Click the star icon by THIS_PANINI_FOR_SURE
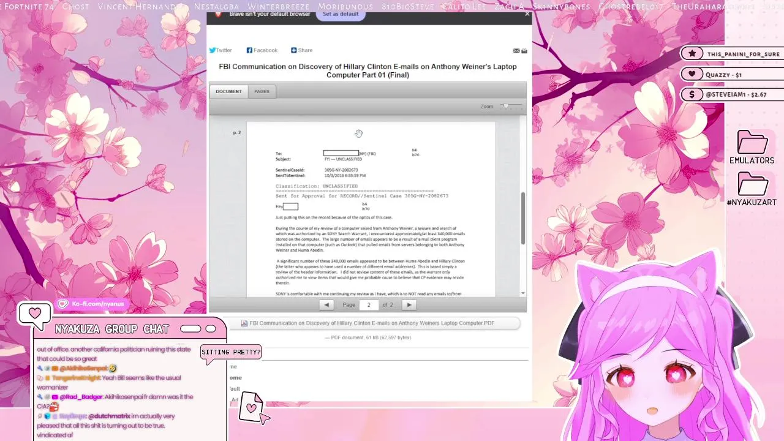Viewport: 784px width, 441px height. (x=692, y=54)
